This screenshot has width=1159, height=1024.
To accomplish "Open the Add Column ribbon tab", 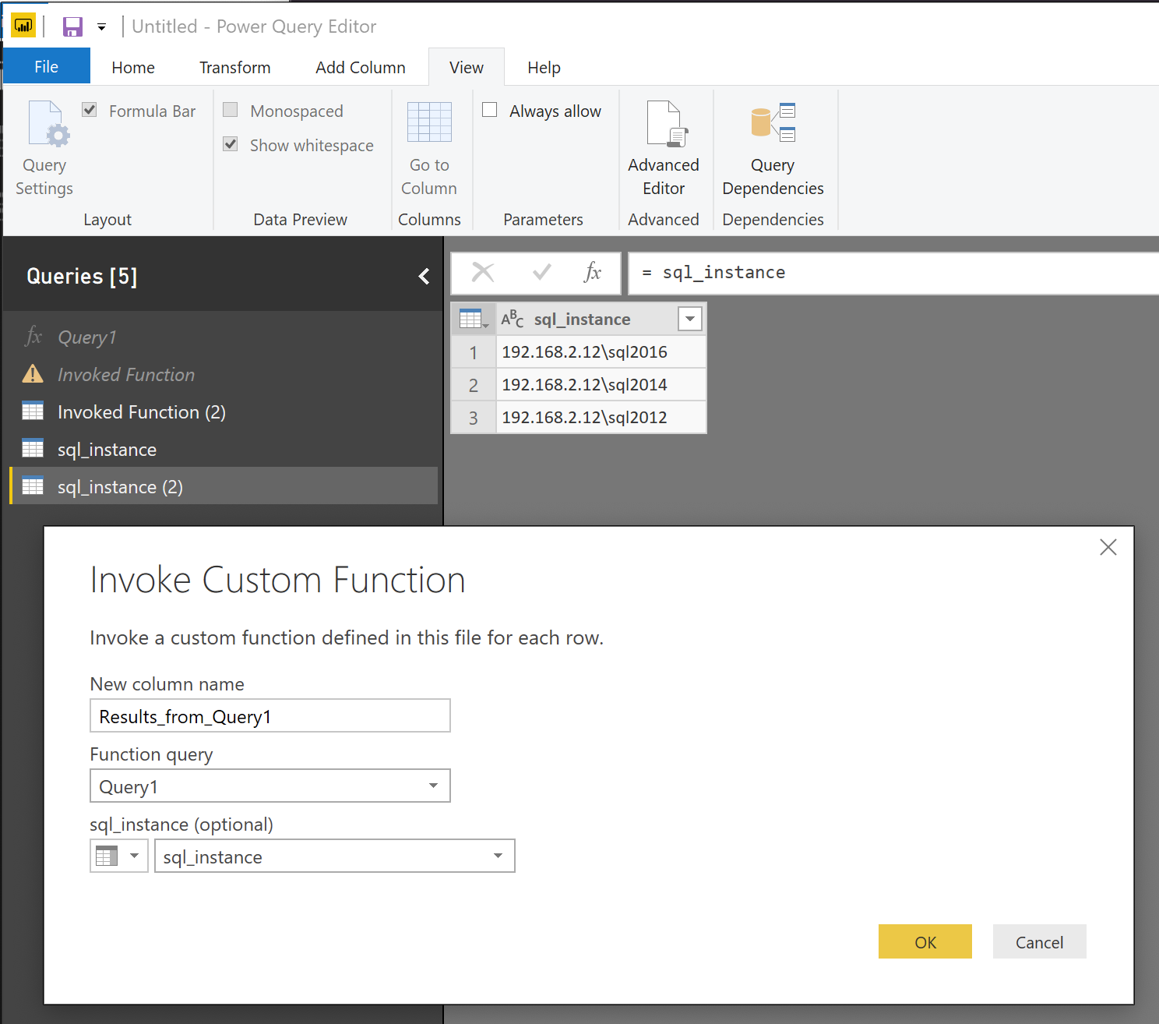I will [x=361, y=68].
